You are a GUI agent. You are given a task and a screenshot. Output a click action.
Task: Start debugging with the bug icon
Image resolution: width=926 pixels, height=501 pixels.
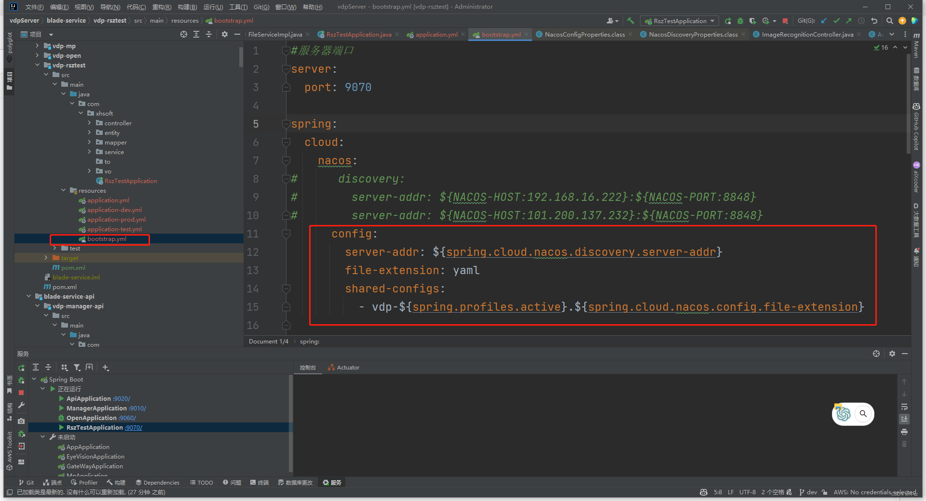(740, 21)
